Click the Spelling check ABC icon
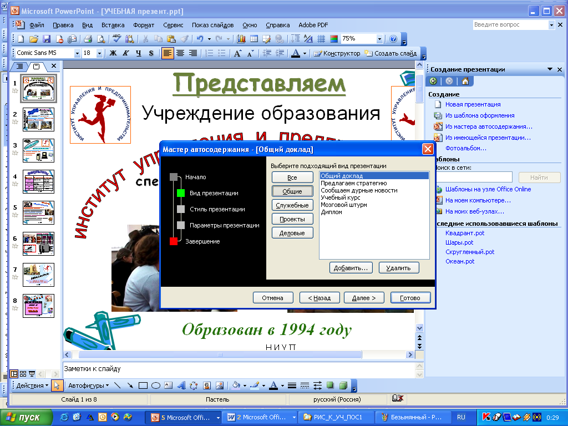 [116, 39]
